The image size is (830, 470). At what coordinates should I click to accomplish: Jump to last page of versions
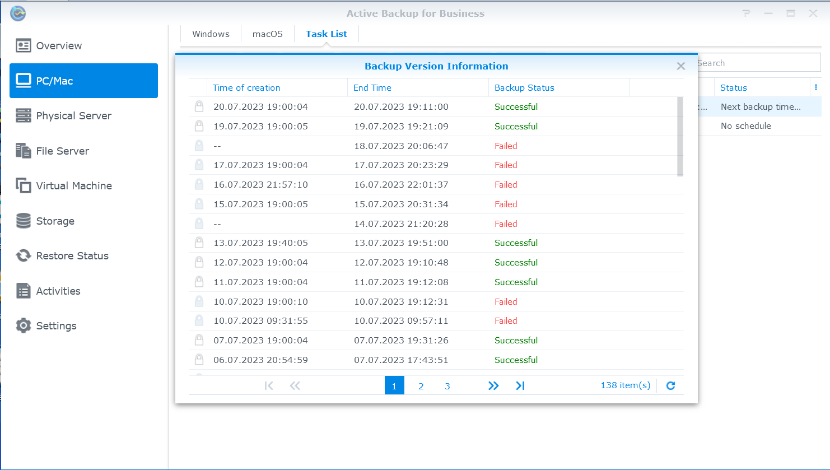coord(520,385)
